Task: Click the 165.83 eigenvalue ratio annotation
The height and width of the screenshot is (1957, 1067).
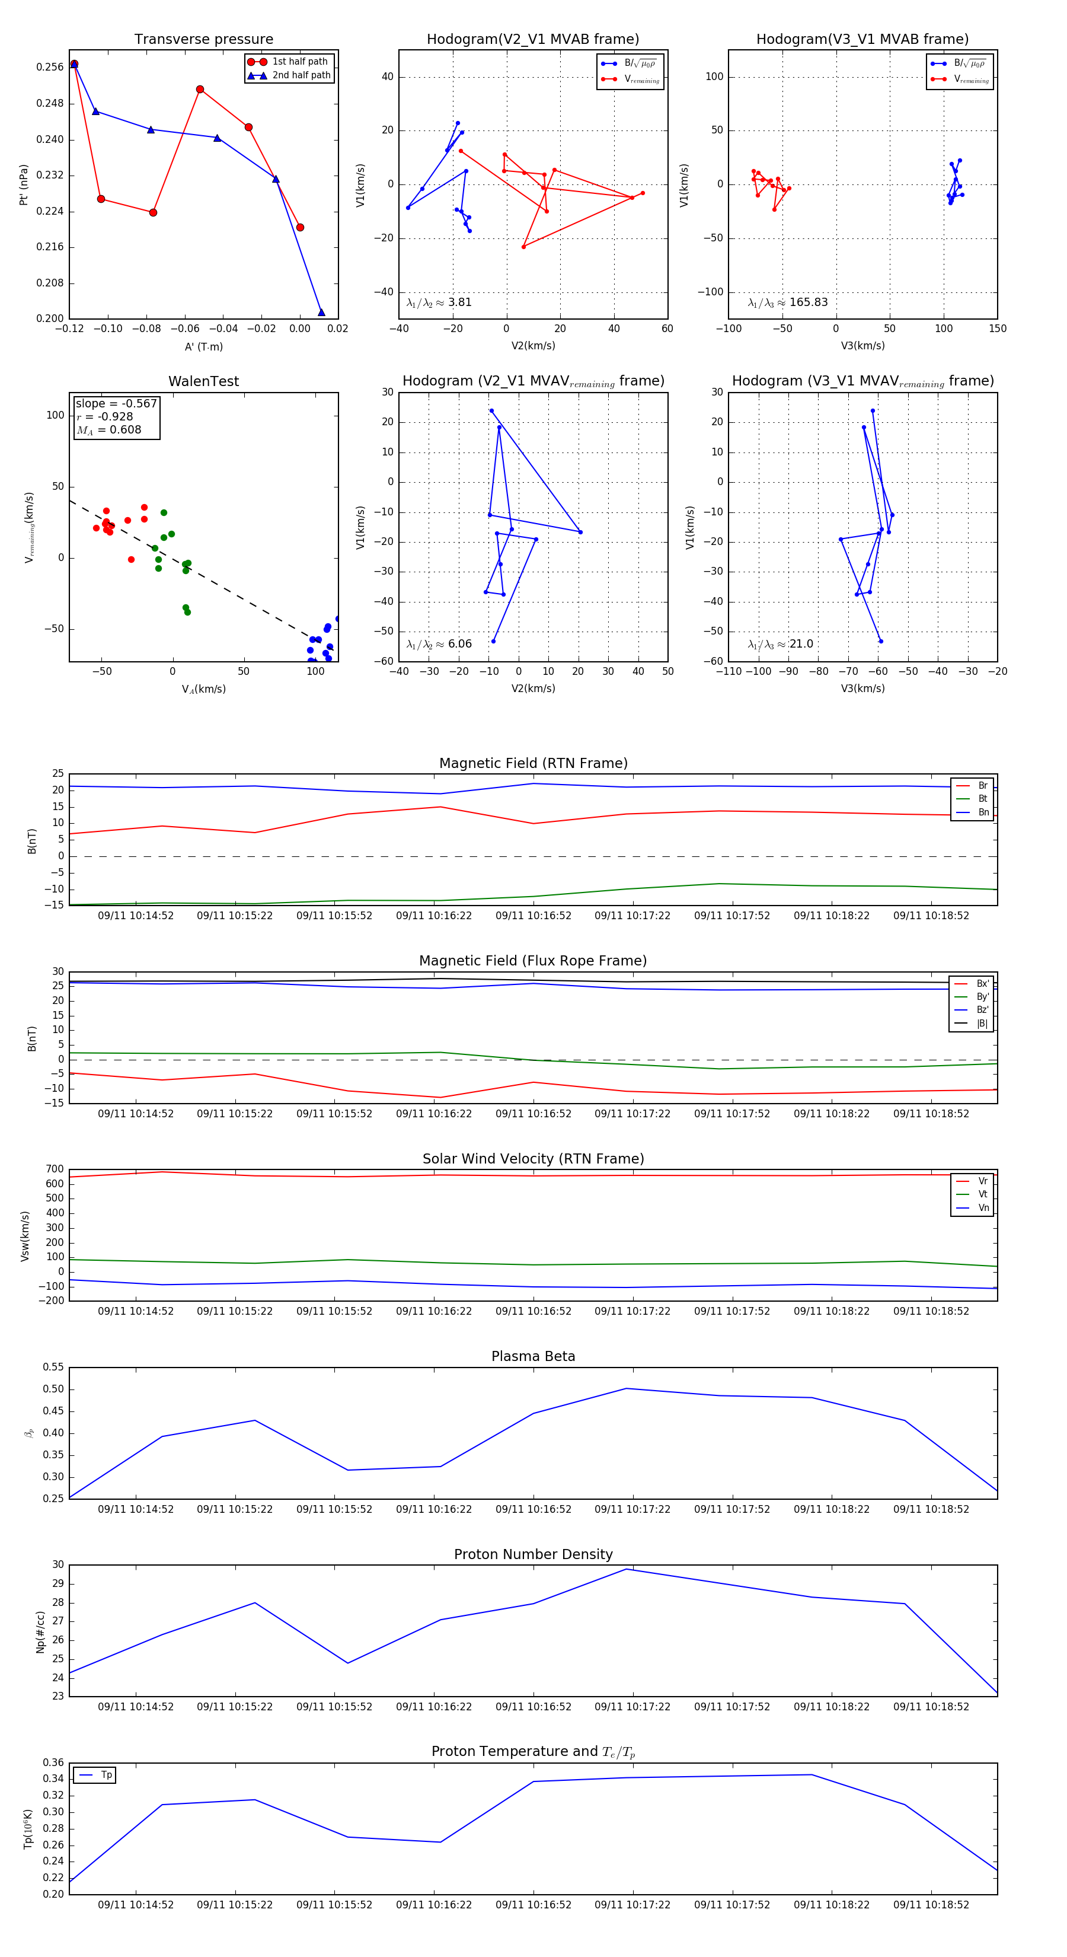Action: [788, 302]
